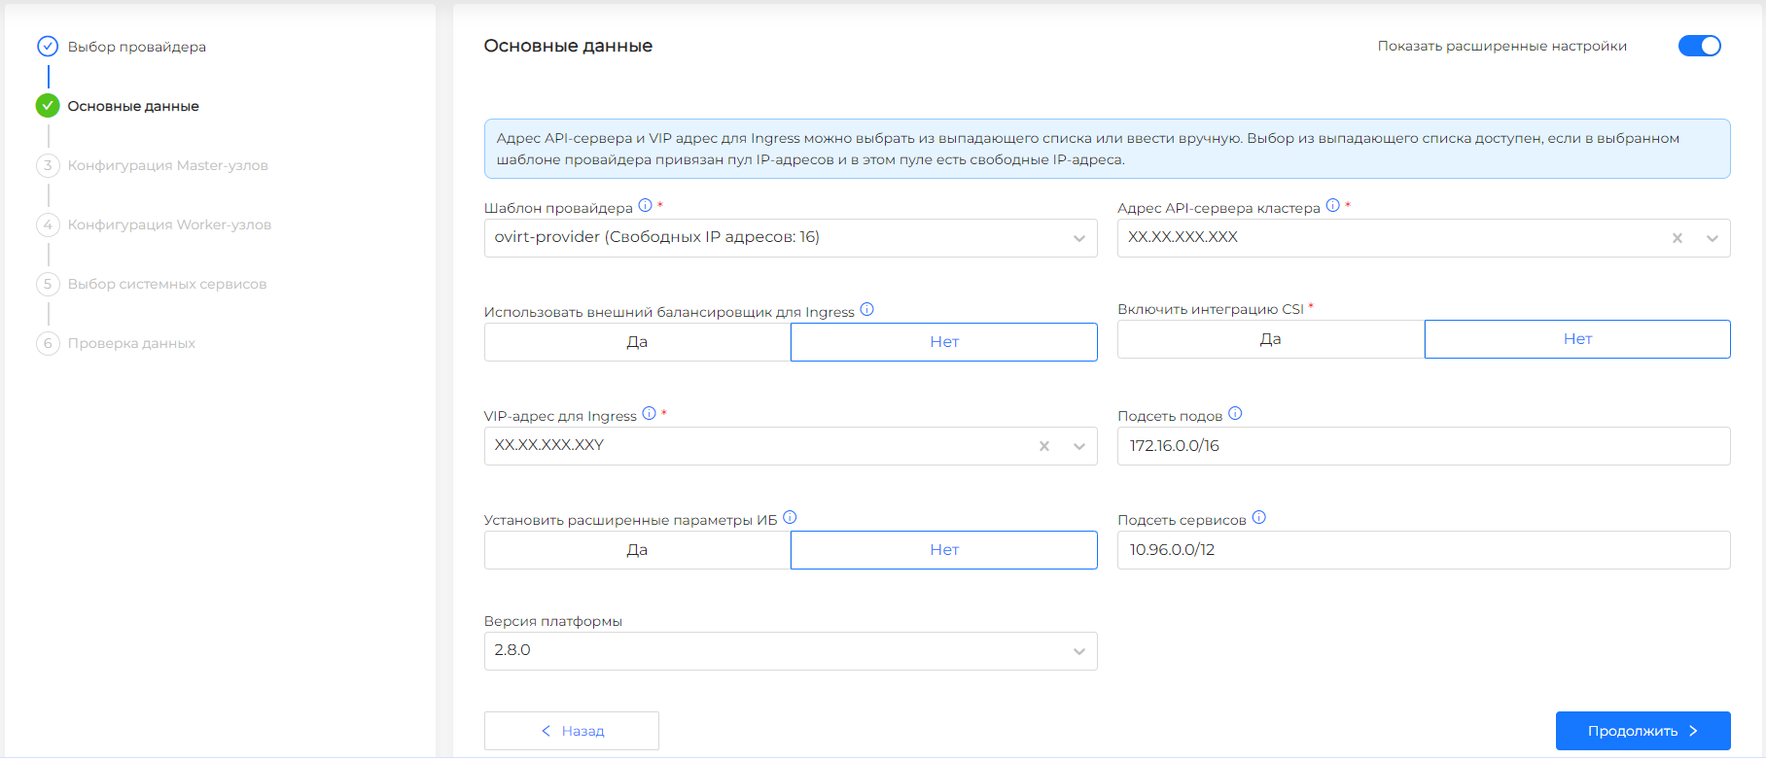Screen dimensions: 1766x760
Task: Toggle Показать расширенные настройки switch
Action: point(1699,46)
